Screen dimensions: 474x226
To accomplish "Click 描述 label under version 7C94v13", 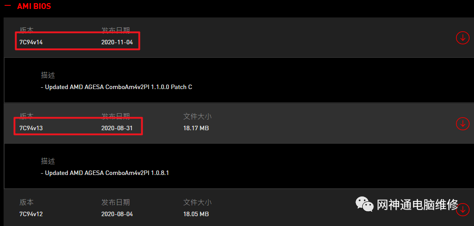I will [48, 161].
